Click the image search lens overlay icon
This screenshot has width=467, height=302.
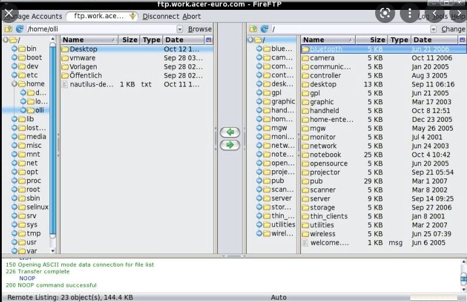[385, 13]
